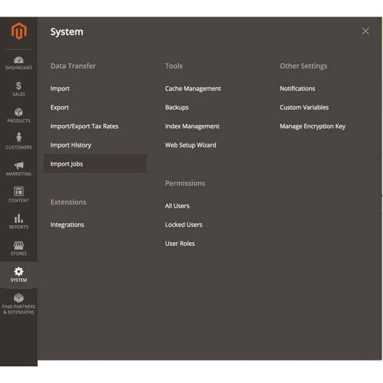This screenshot has height=383, width=383.
Task: Open Import/Export Tax Rates
Action: coord(84,126)
